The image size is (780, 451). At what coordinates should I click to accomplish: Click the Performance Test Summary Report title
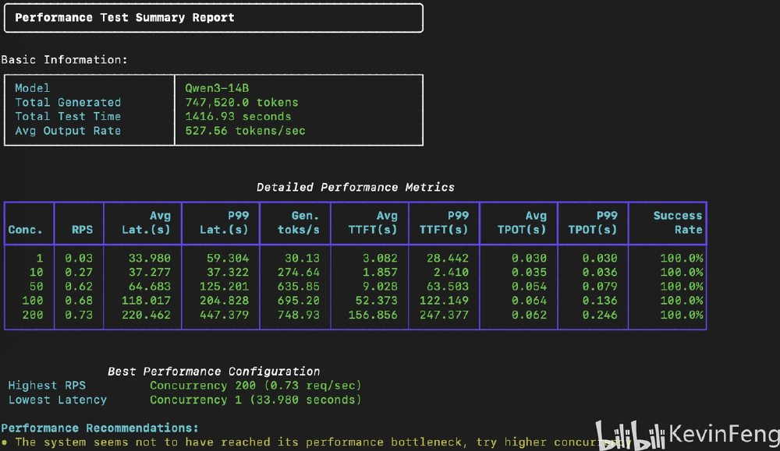[x=125, y=17]
